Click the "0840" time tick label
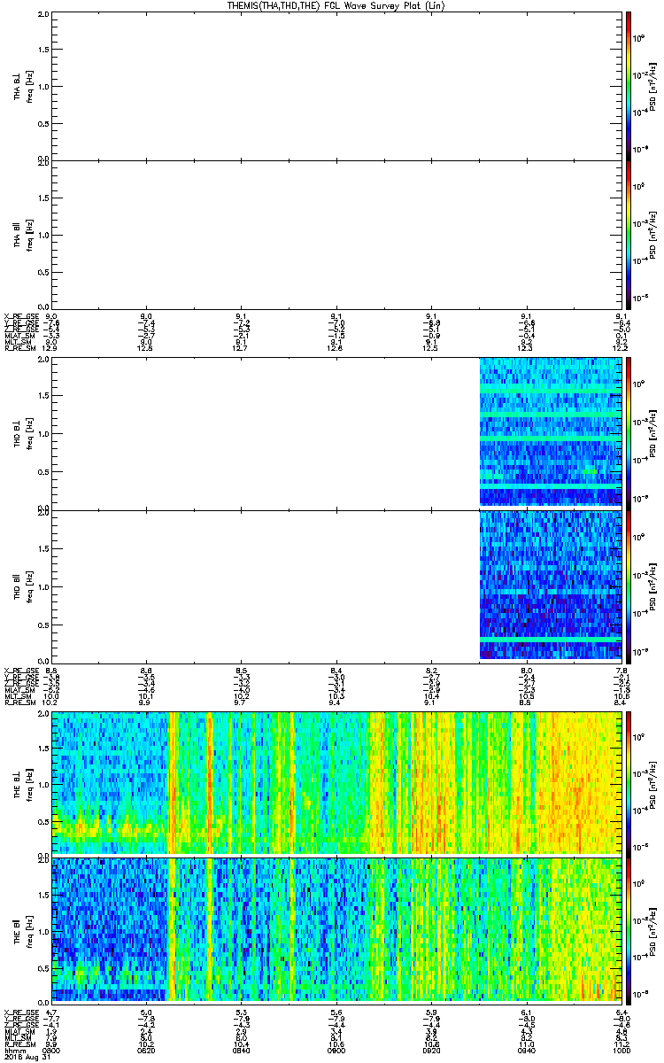 242,1050
